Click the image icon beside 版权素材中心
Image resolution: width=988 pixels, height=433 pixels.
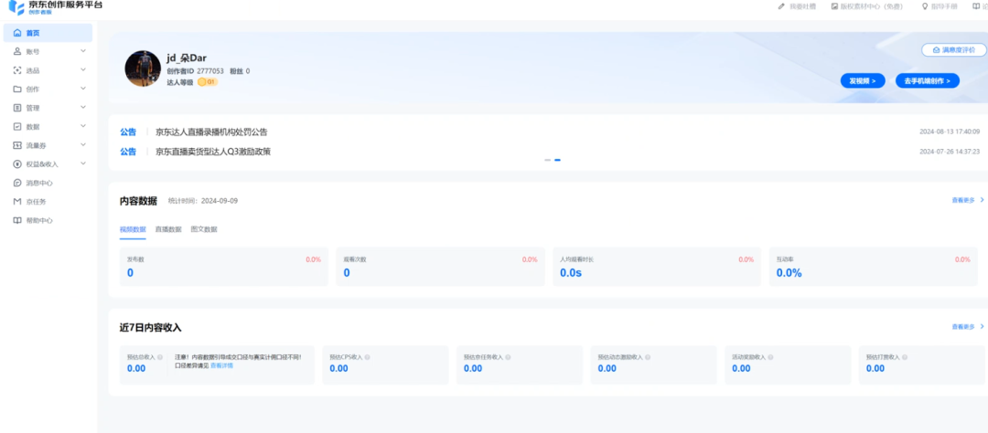pyautogui.click(x=834, y=6)
